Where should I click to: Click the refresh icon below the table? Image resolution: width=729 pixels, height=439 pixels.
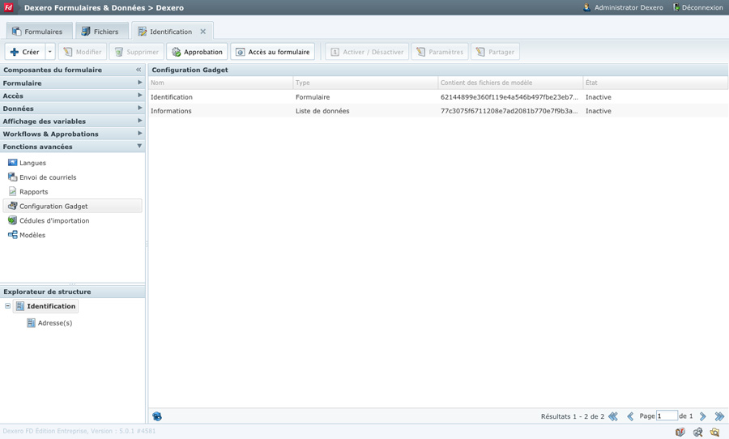(157, 416)
